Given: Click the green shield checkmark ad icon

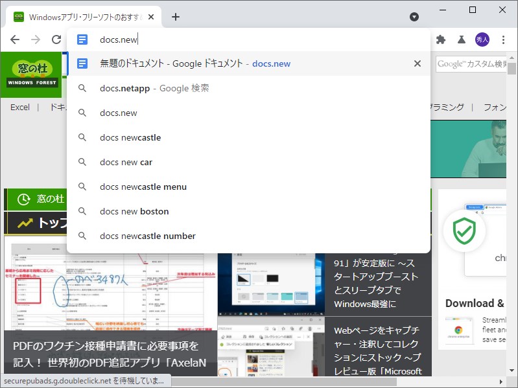Looking at the screenshot, I should (x=464, y=231).
